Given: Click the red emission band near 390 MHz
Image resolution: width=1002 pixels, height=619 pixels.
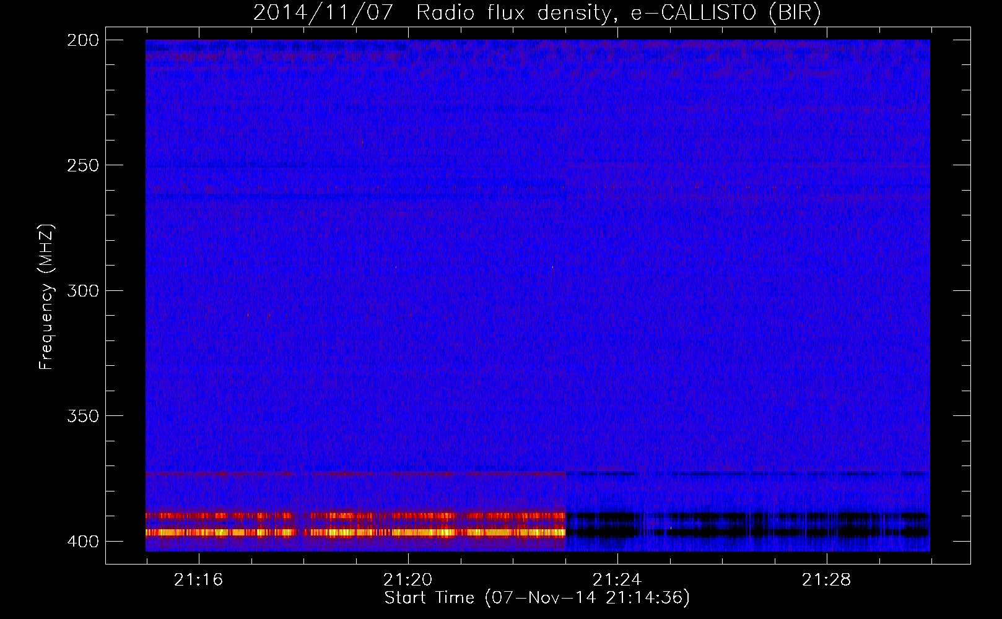Looking at the screenshot, I should point(355,516).
